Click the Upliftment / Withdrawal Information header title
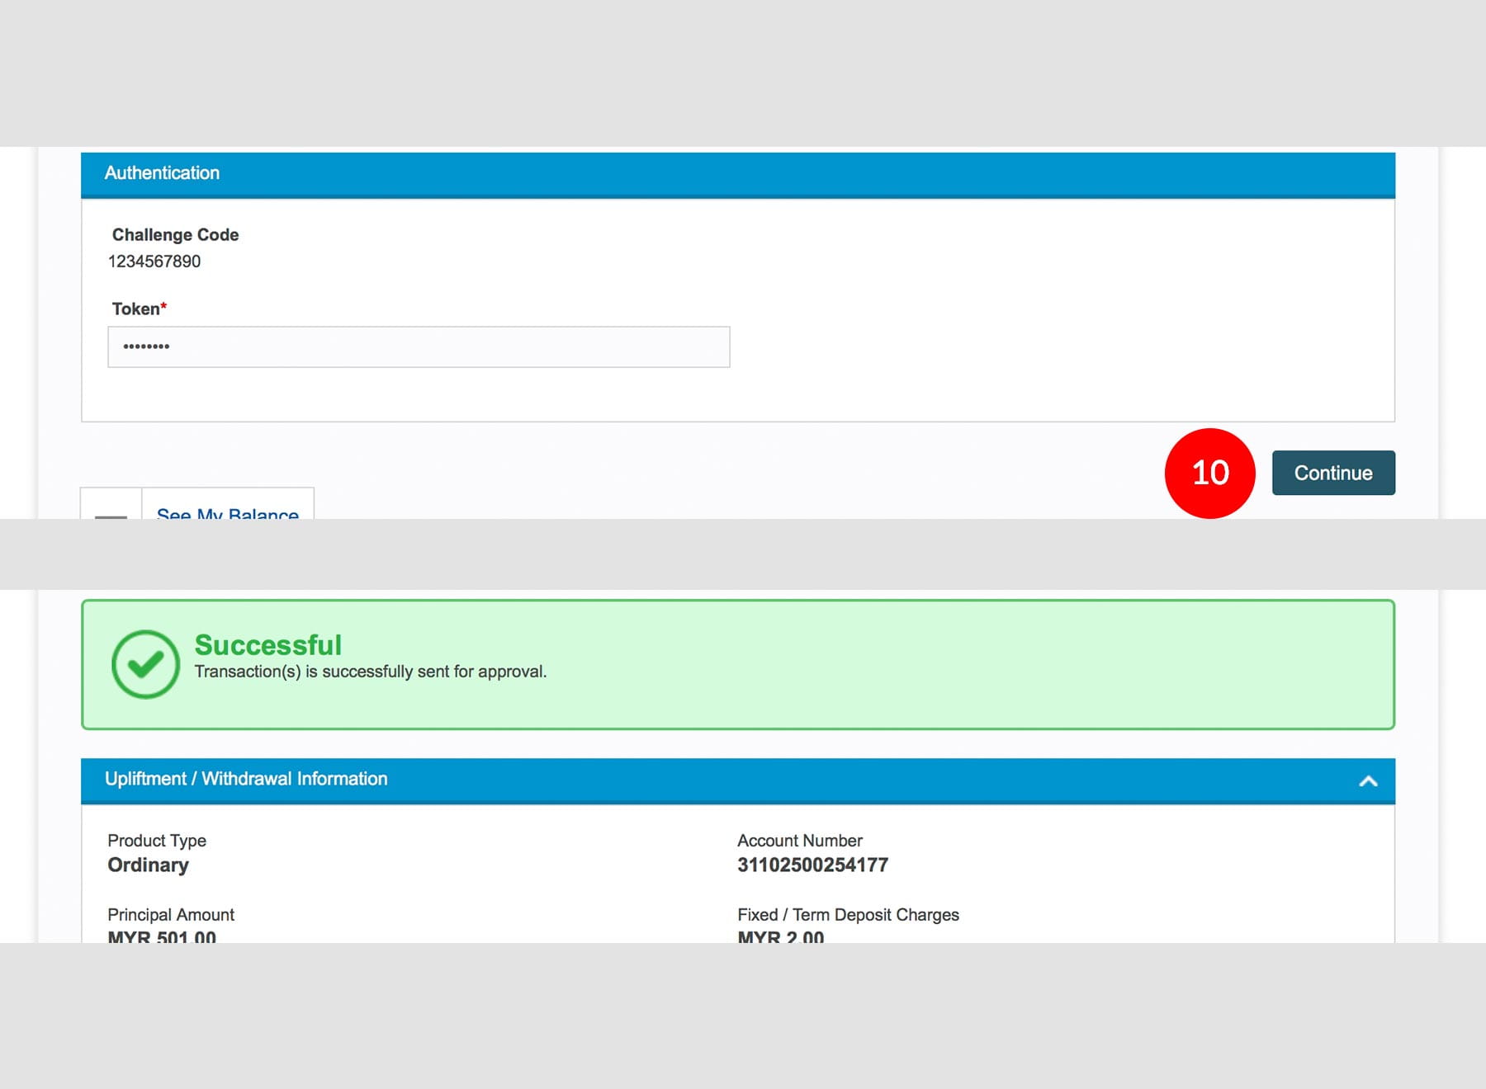 coord(246,779)
